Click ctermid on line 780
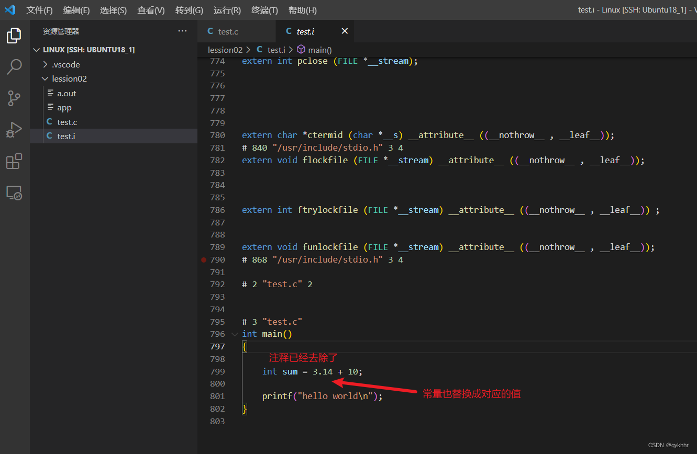The image size is (697, 454). [325, 135]
